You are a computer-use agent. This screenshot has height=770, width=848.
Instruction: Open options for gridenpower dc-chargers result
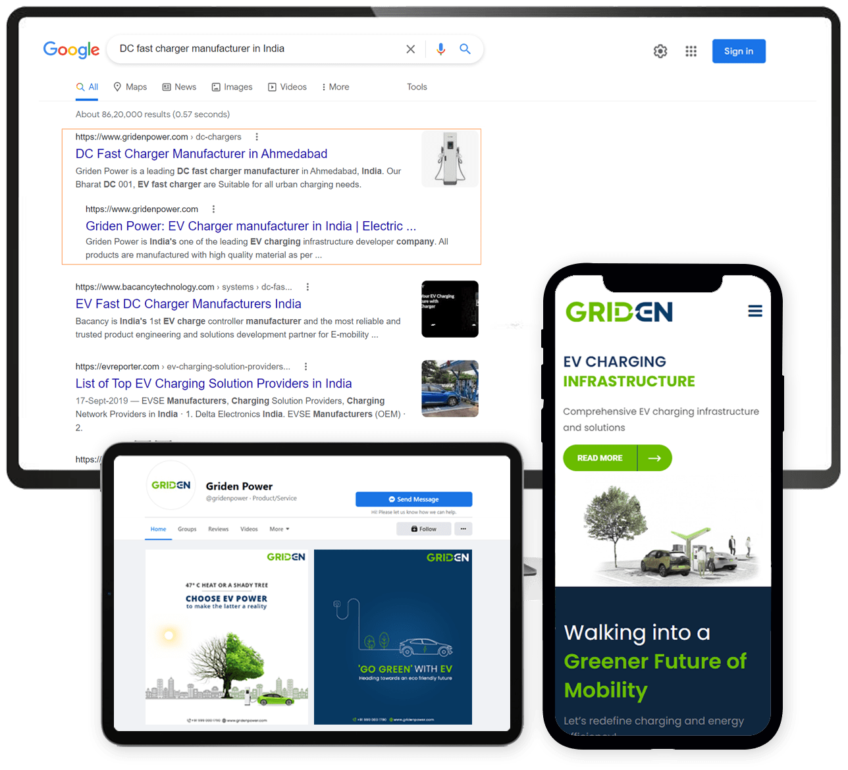257,137
